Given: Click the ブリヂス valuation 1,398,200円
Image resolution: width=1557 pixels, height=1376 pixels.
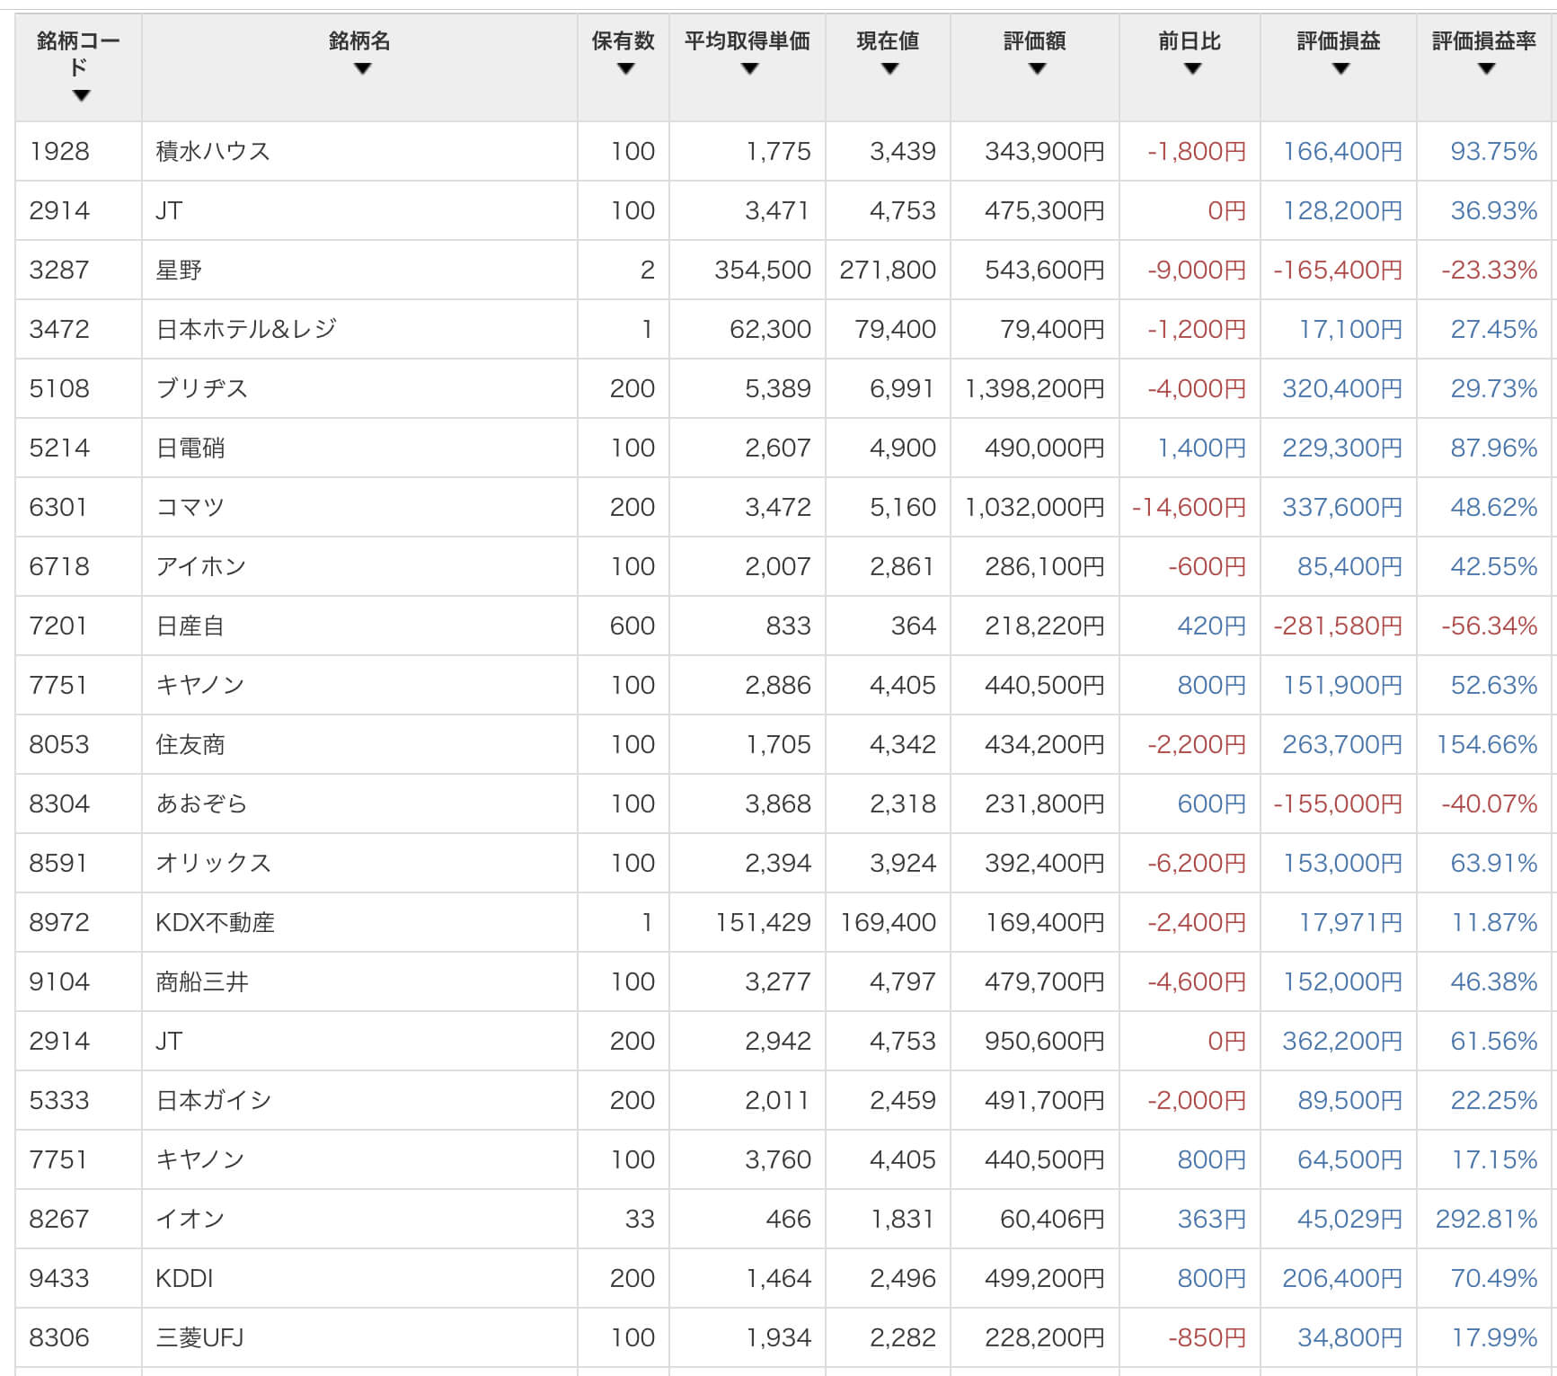Looking at the screenshot, I should [x=1034, y=388].
